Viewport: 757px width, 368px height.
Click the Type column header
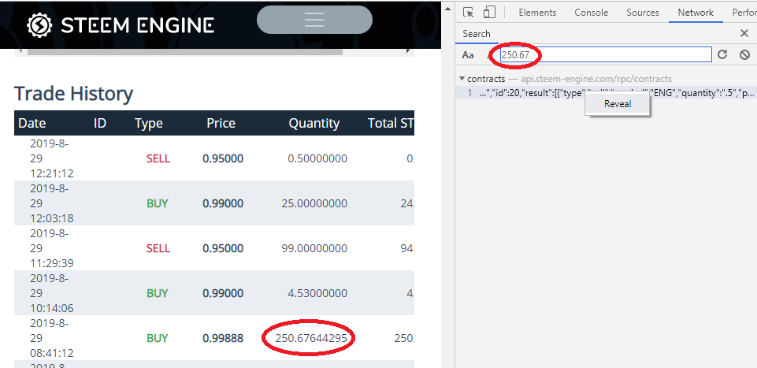149,123
